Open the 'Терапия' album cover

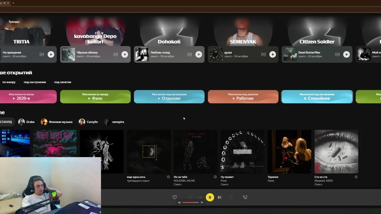point(289,152)
